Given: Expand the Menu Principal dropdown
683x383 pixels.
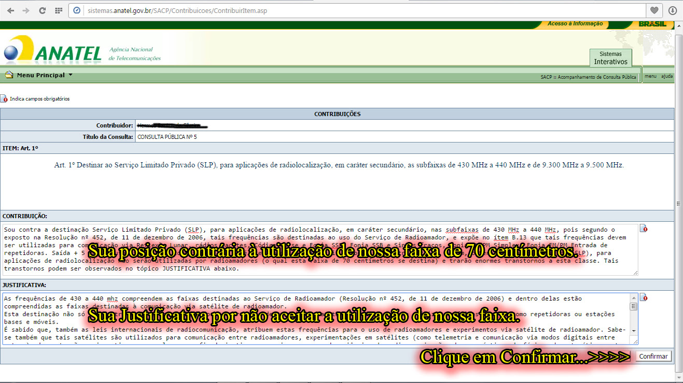Looking at the screenshot, I should coord(44,75).
